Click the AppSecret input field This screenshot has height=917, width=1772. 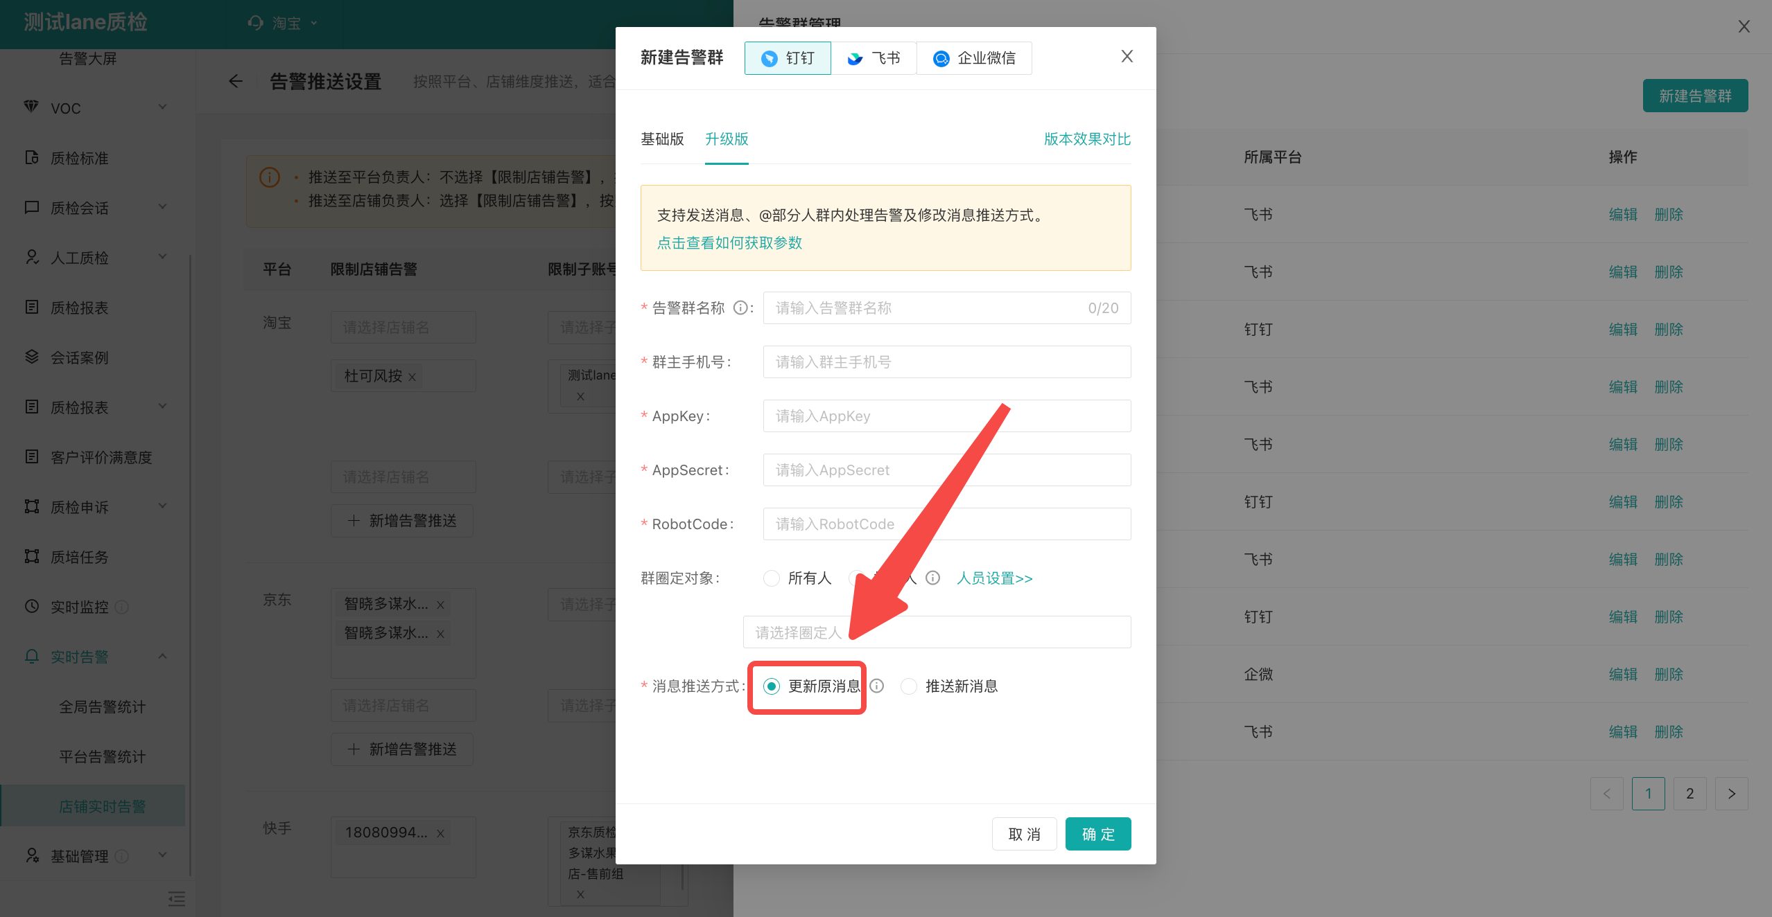tap(947, 470)
